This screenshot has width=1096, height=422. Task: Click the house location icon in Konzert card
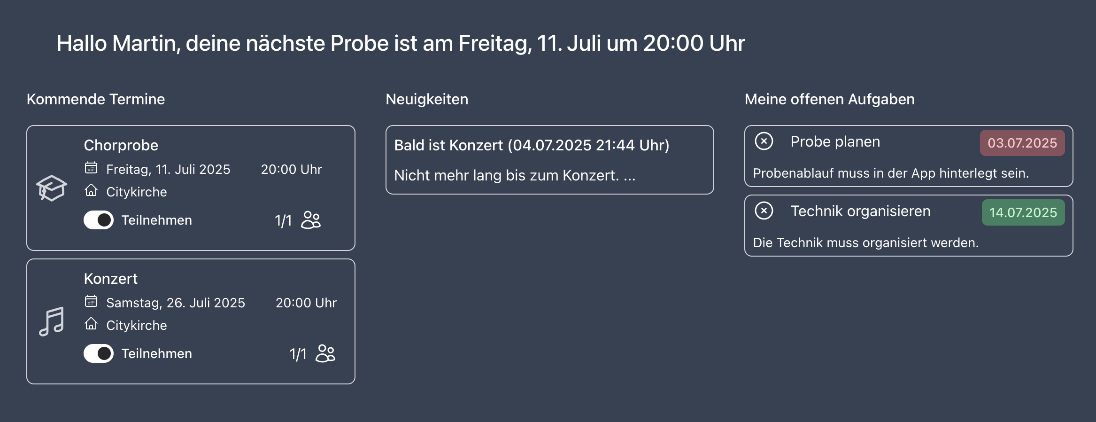click(91, 324)
